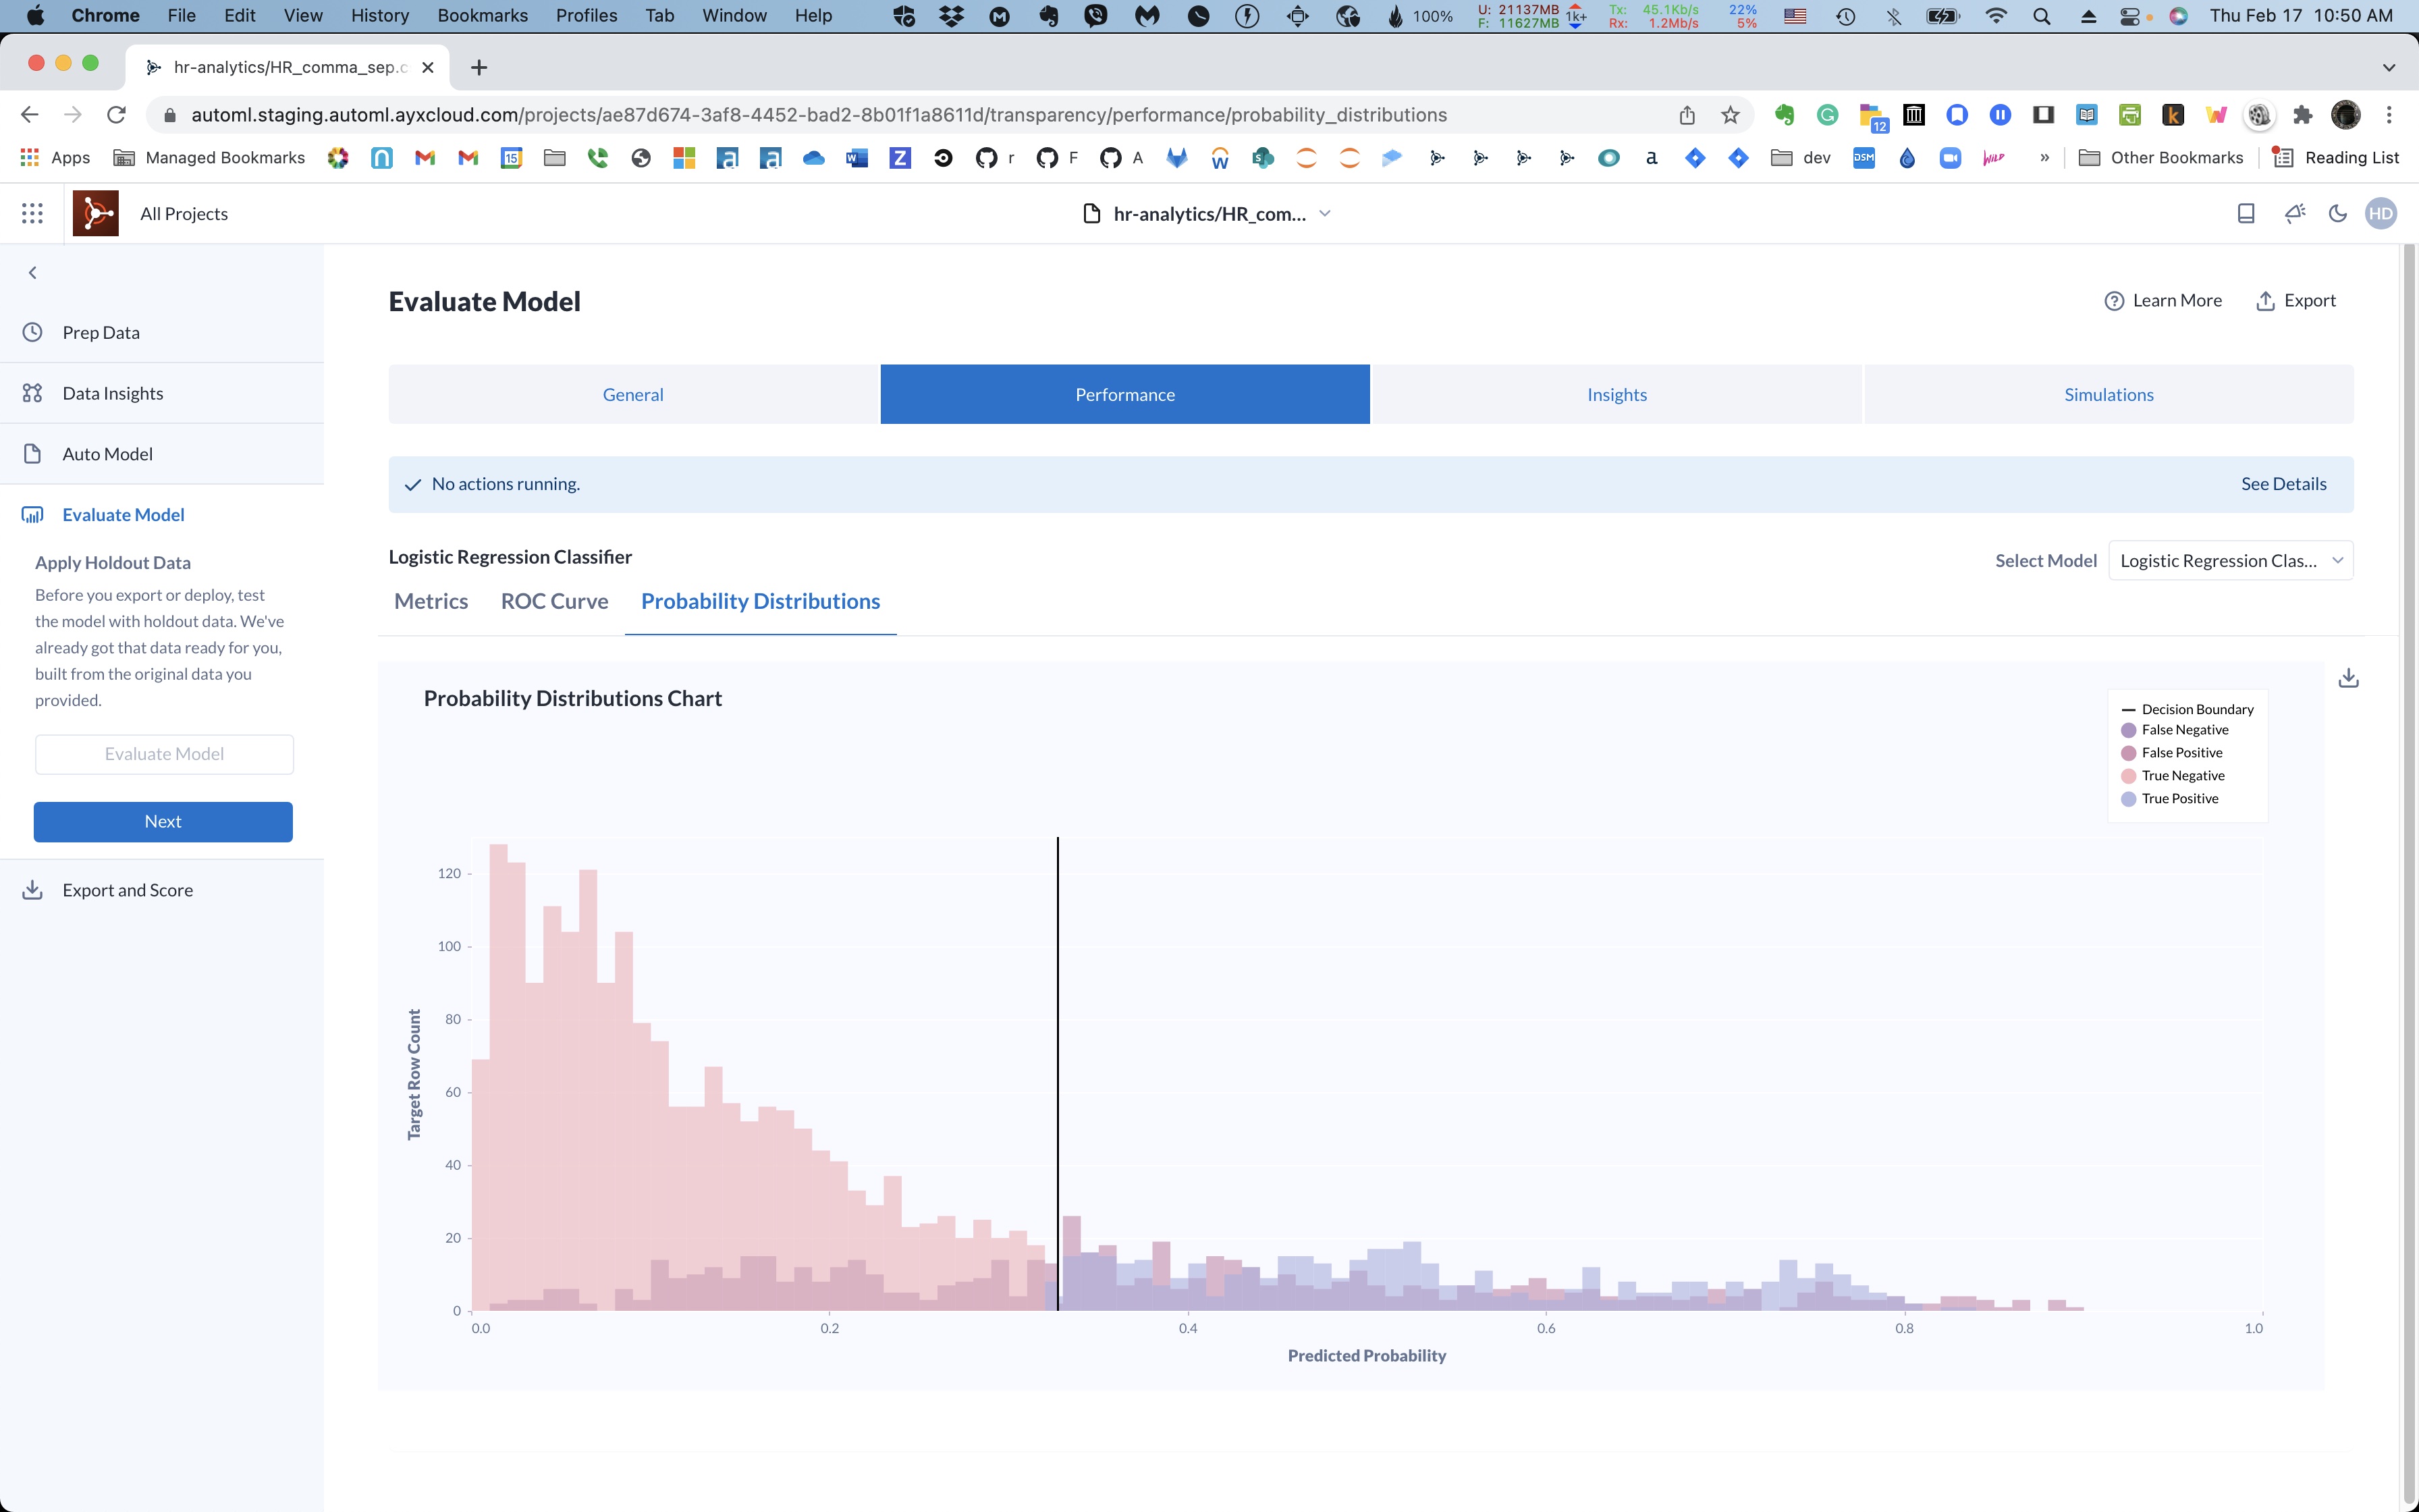2419x1512 pixels.
Task: Click the True Negative color swatch in legend
Action: 2129,775
